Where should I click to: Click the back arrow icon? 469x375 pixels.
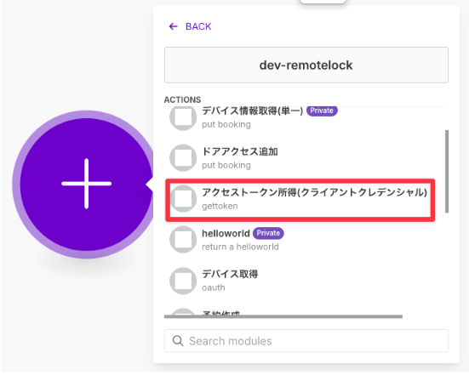click(173, 26)
